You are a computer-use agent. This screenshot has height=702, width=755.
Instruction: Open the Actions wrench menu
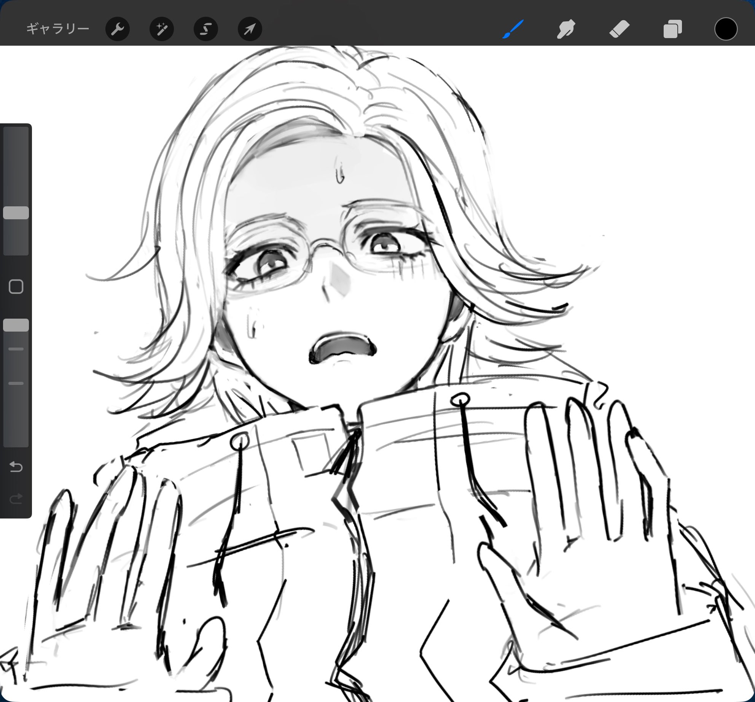117,29
